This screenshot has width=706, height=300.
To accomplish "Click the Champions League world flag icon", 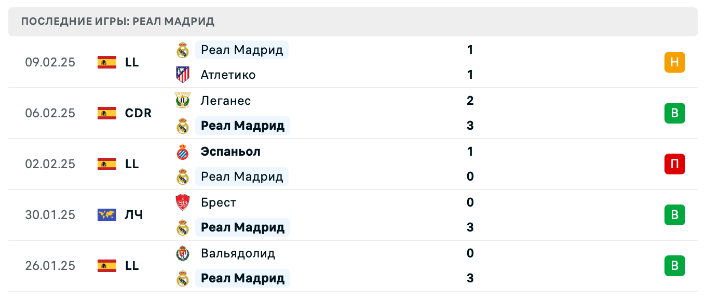I will click(x=107, y=215).
